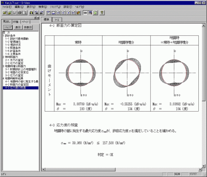Viewport: 207px width, 177px height.
Task: Jump to last page with double-right arrow icon
Action: click(73, 13)
